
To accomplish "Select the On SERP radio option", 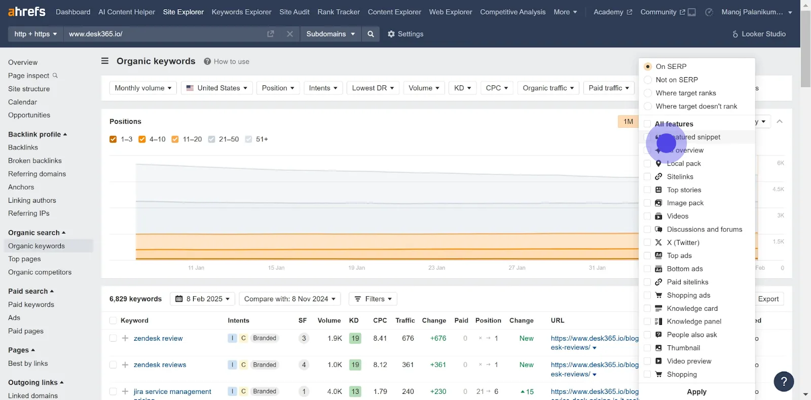I will coord(648,66).
